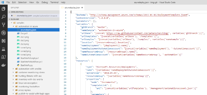The width and height of the screenshot is (207, 95).
Task: Follow the raw.githubusercontent.com URL link
Action: tap(138, 33)
